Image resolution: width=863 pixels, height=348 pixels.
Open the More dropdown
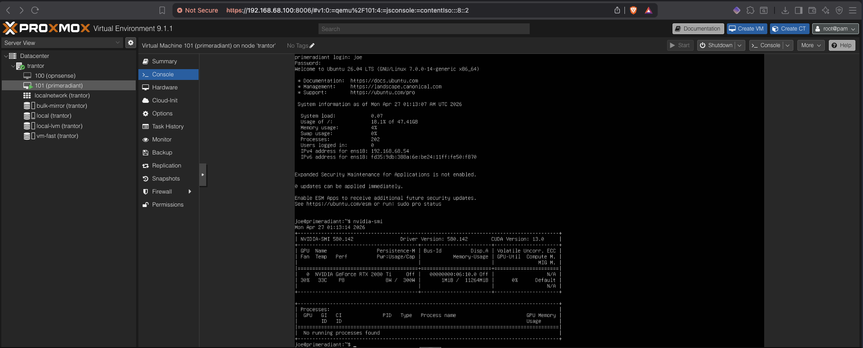[811, 45]
